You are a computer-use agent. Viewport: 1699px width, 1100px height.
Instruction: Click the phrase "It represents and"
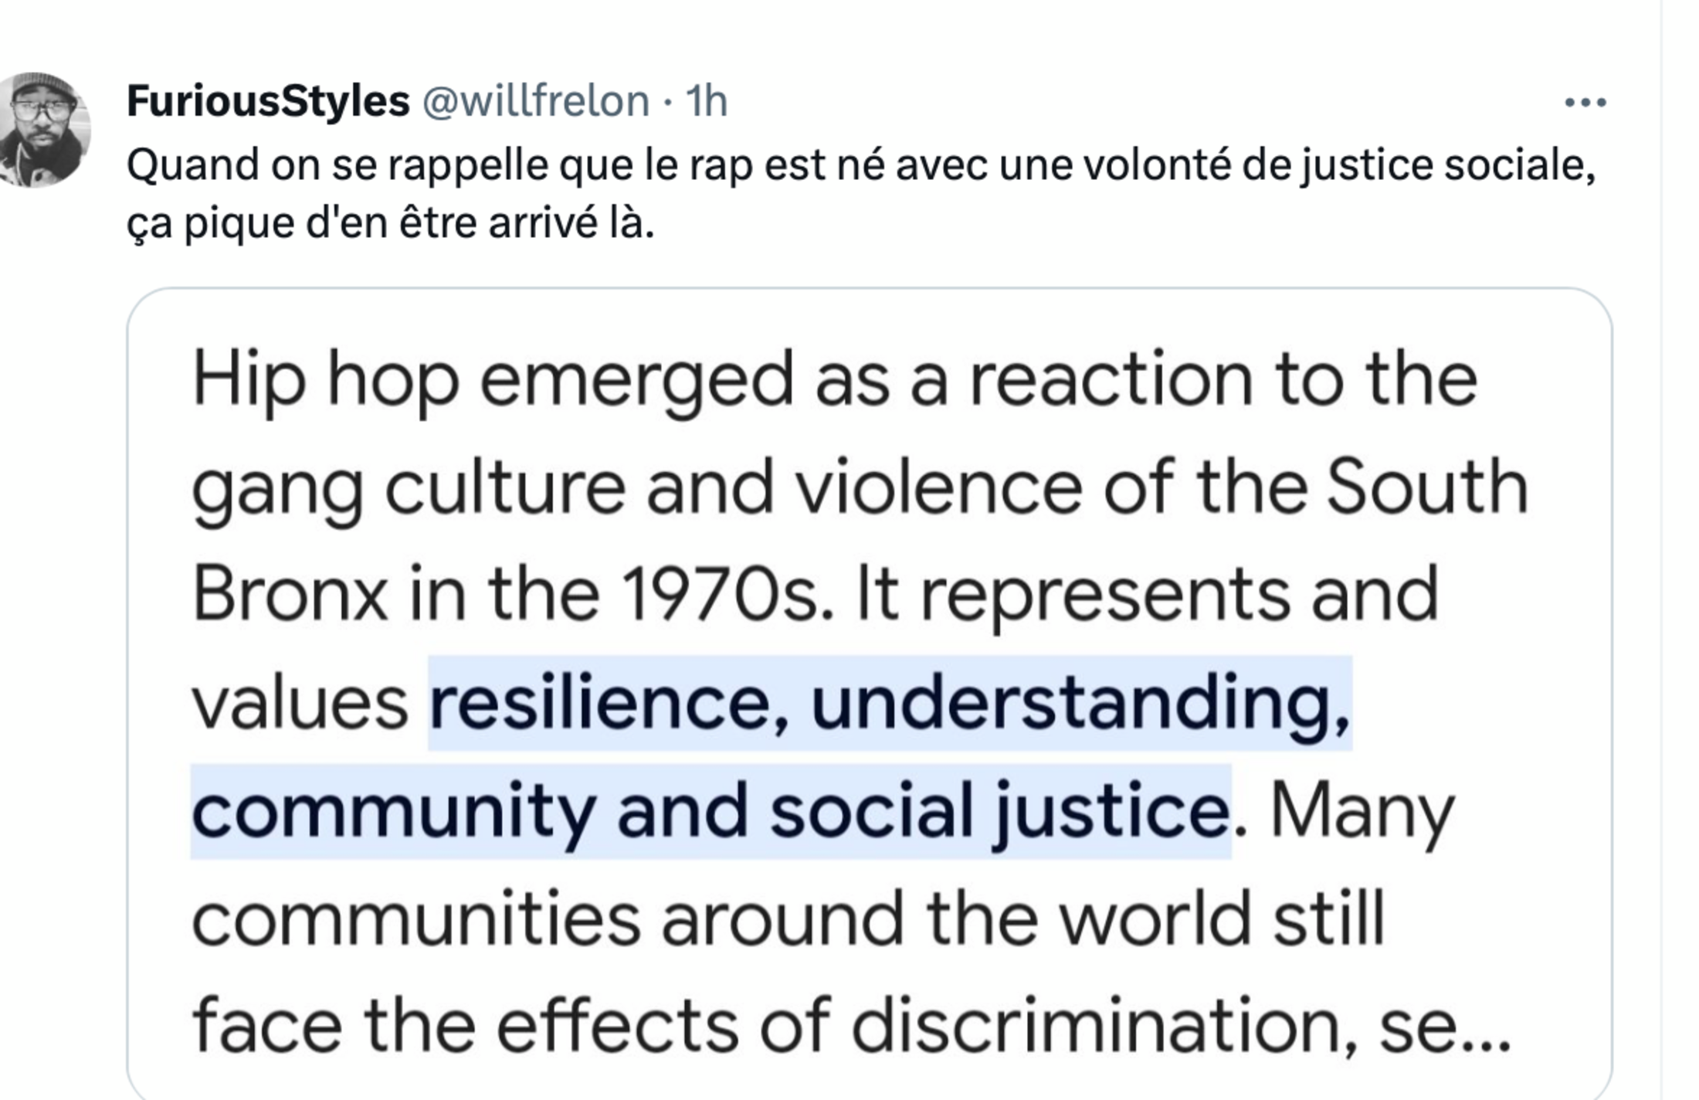(1148, 595)
